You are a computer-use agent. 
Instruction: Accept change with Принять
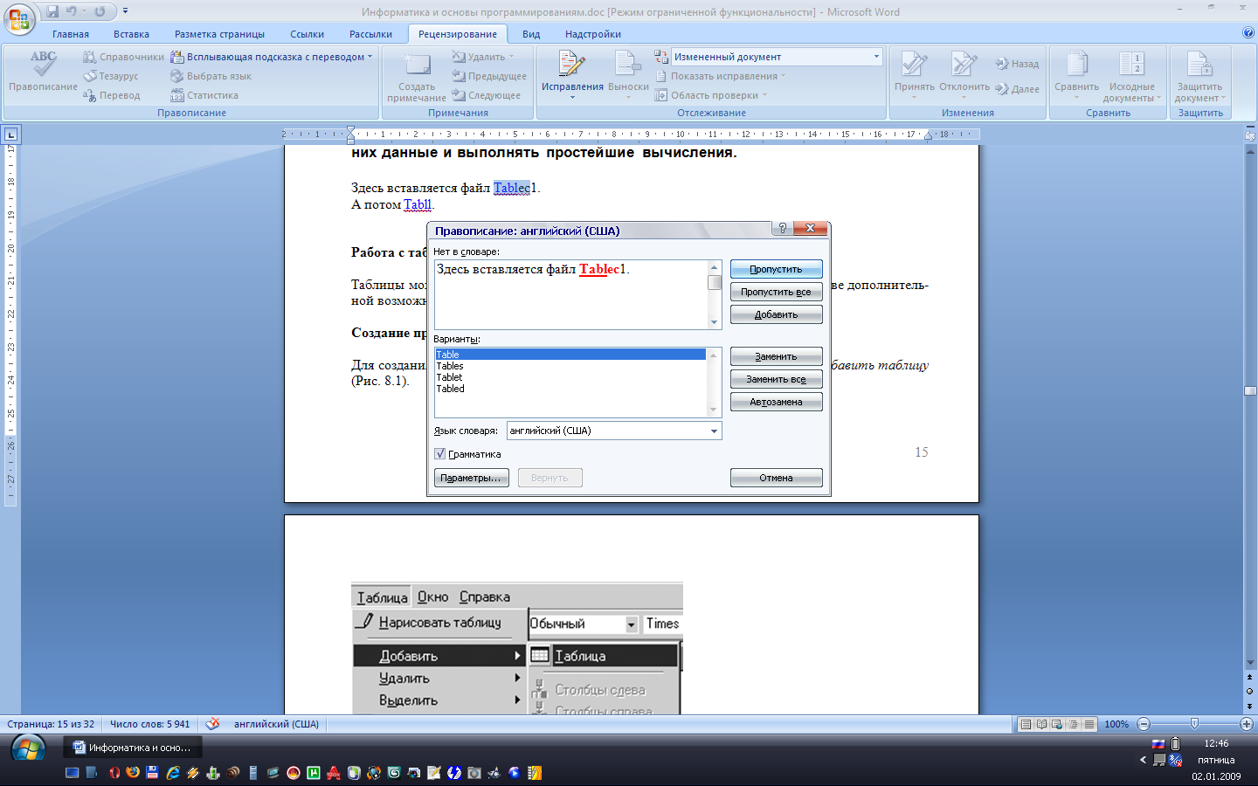(x=915, y=75)
